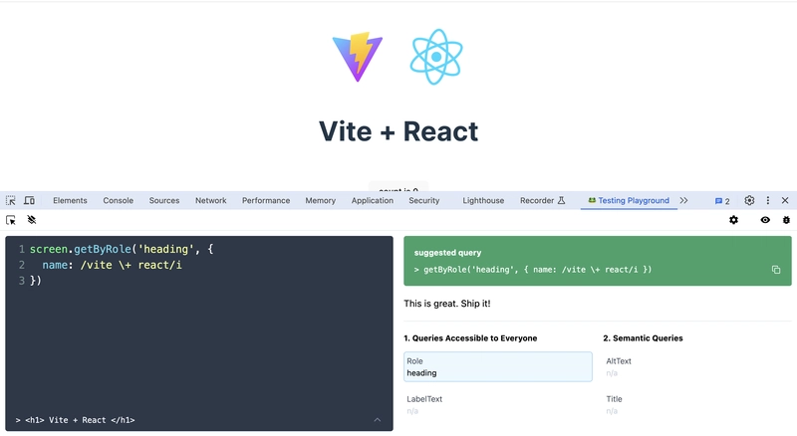
Task: Open the Sources tab
Action: click(x=164, y=201)
